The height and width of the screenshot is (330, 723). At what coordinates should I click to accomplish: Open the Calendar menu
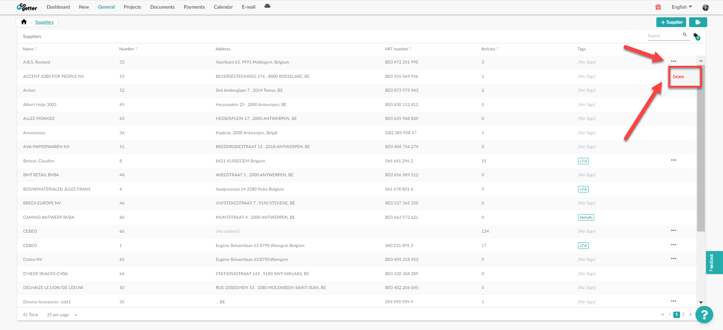click(223, 7)
